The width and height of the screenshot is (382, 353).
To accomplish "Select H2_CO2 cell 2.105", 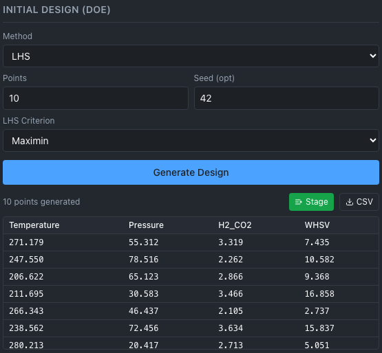I will [x=231, y=310].
